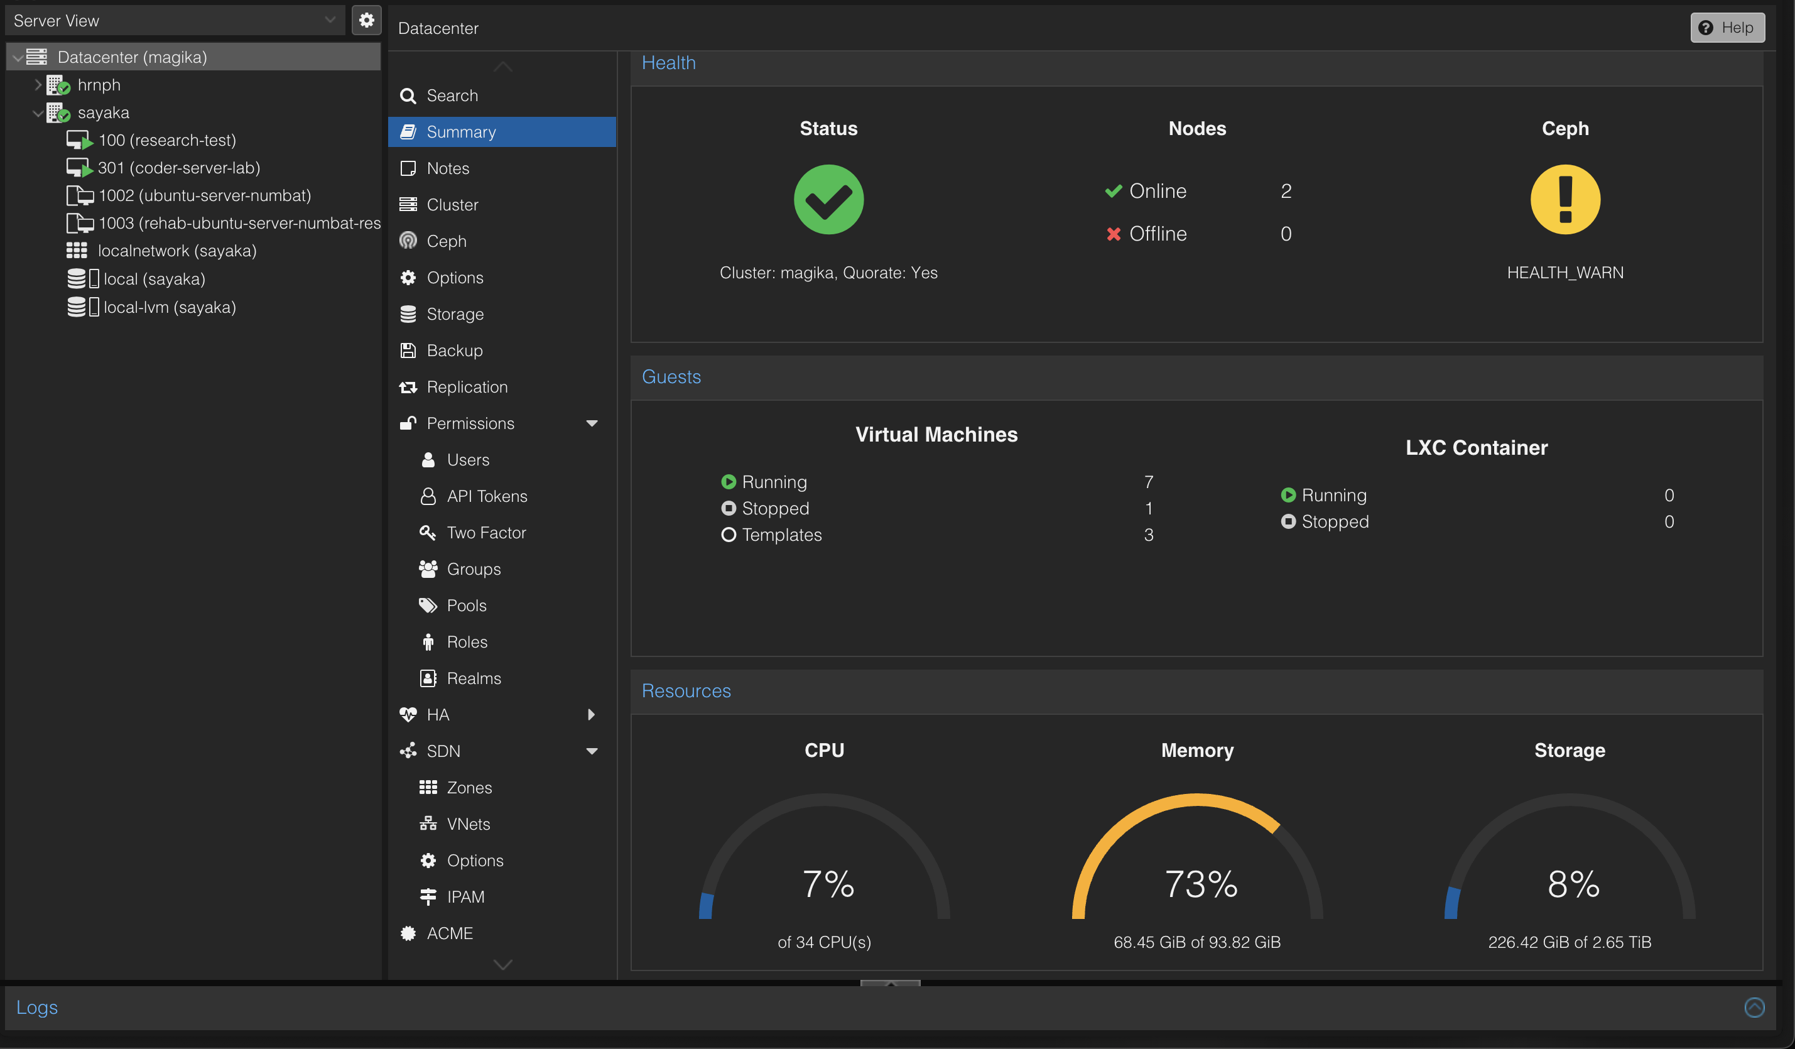Click the SDN menu icon in sidebar
The height and width of the screenshot is (1049, 1795).
409,751
